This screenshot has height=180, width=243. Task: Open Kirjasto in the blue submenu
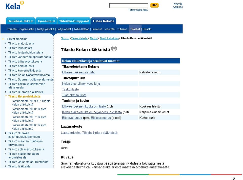147,29
